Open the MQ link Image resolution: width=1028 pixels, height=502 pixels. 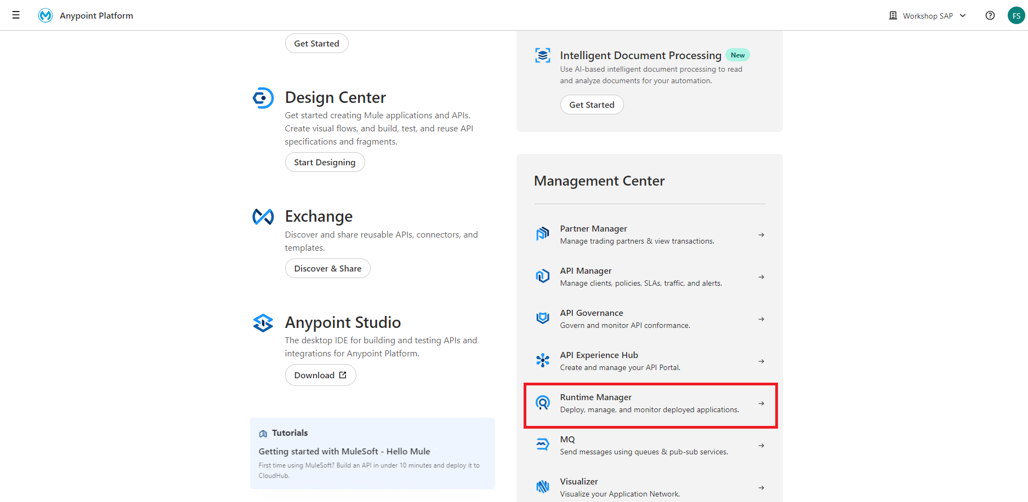coord(567,439)
